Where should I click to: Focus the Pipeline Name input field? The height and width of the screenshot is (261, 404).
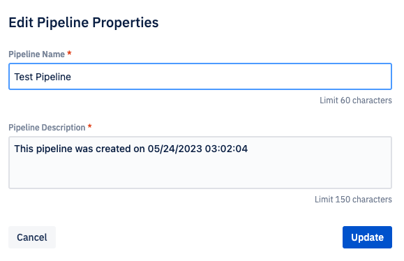[x=200, y=77]
